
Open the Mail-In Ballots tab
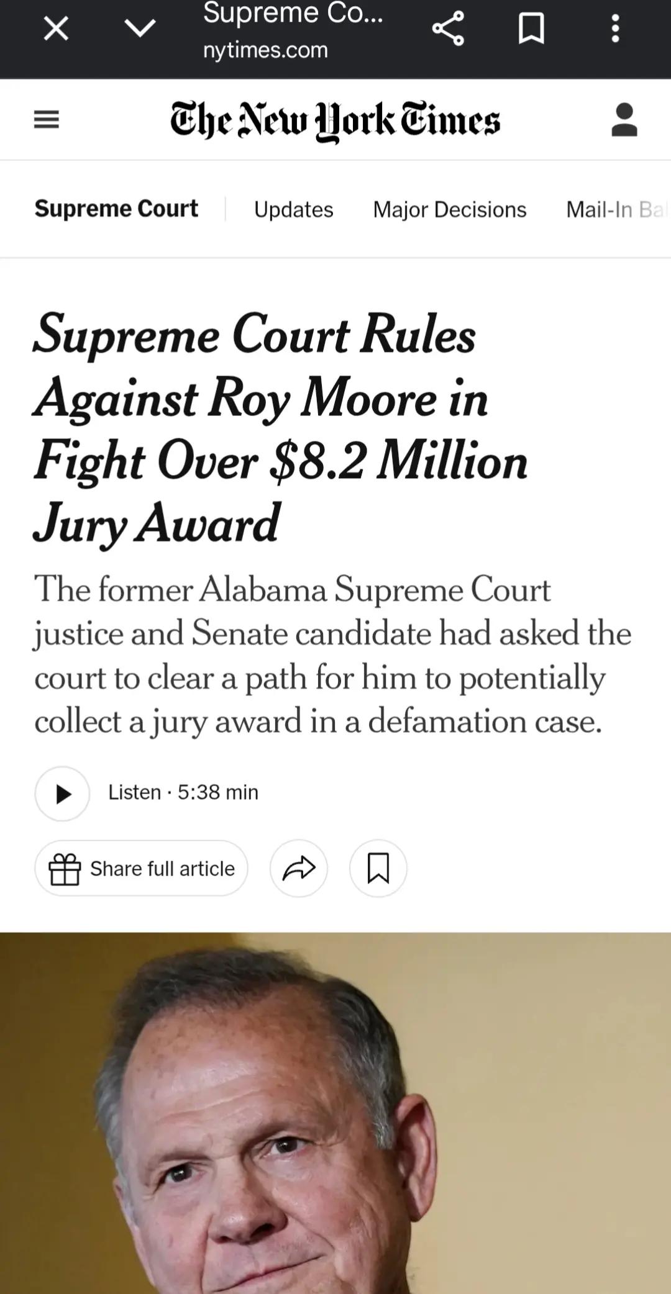tap(618, 210)
